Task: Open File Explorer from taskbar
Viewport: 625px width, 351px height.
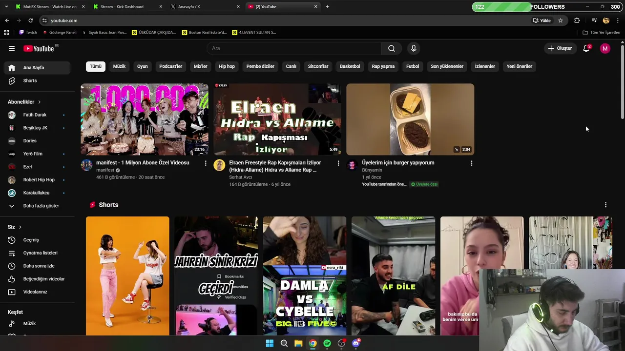Action: coord(298,343)
